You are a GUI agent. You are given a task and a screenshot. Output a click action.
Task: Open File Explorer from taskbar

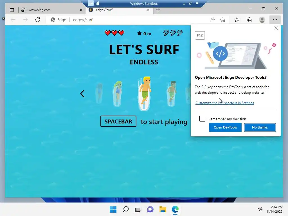(163, 209)
